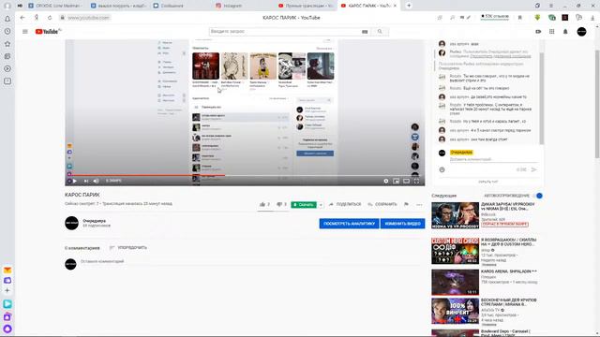Open the 100% винрейт suggested video thumbnail
The image size is (600, 337).
[x=455, y=312]
